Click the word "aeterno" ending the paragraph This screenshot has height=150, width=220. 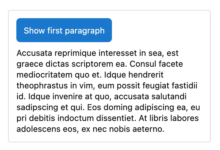(150, 129)
